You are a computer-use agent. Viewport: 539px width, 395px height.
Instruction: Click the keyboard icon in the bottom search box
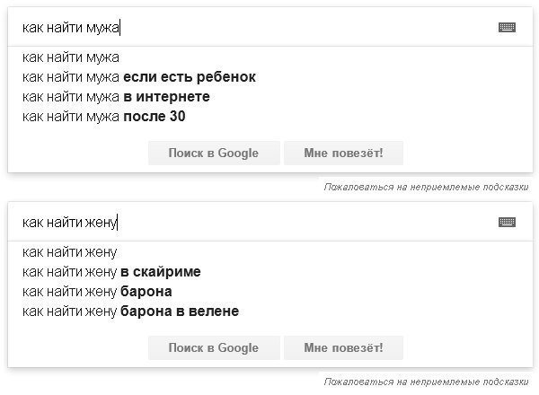pos(507,222)
